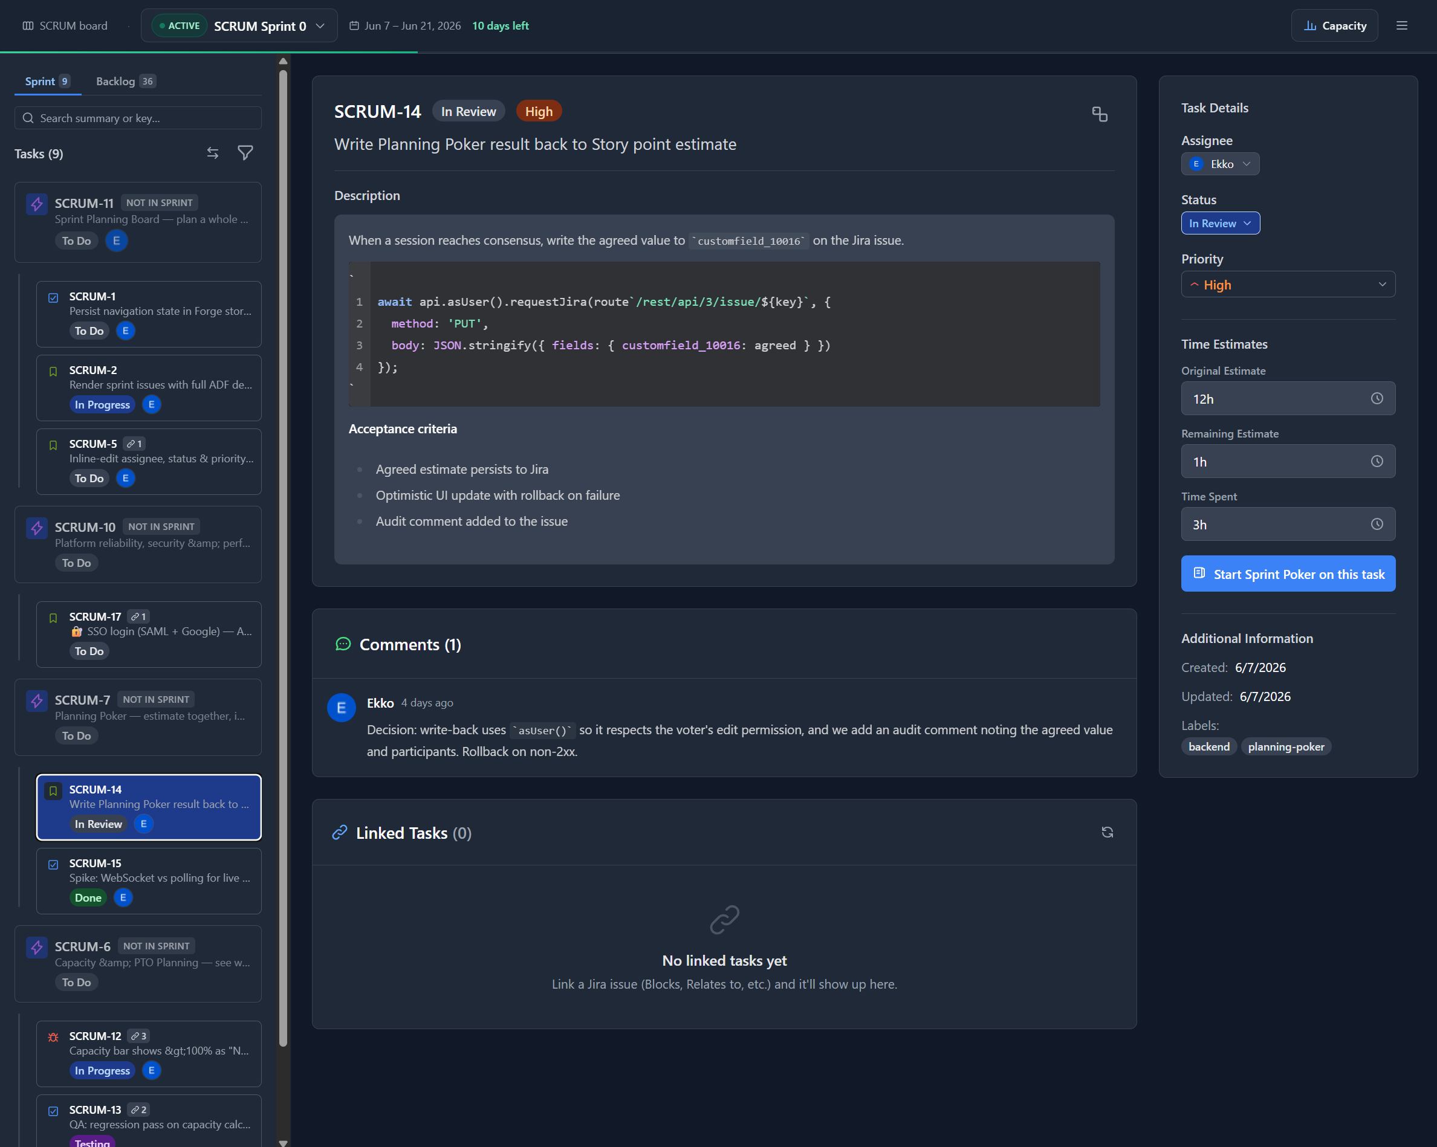Image resolution: width=1437 pixels, height=1147 pixels.
Task: Click the sprint progress bar under header
Action: (718, 52)
